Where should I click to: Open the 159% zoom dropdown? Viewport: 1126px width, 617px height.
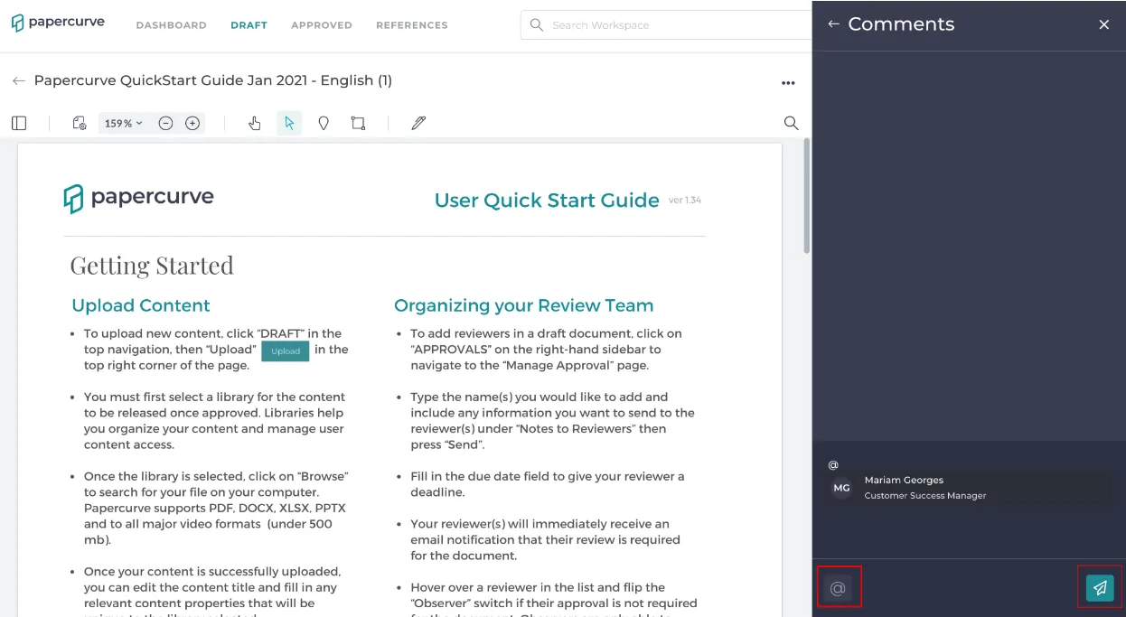click(124, 123)
